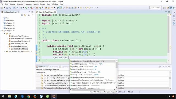The height and width of the screenshot is (99, 176).
Task: Switch to the Problems tab
Action: point(42,67)
